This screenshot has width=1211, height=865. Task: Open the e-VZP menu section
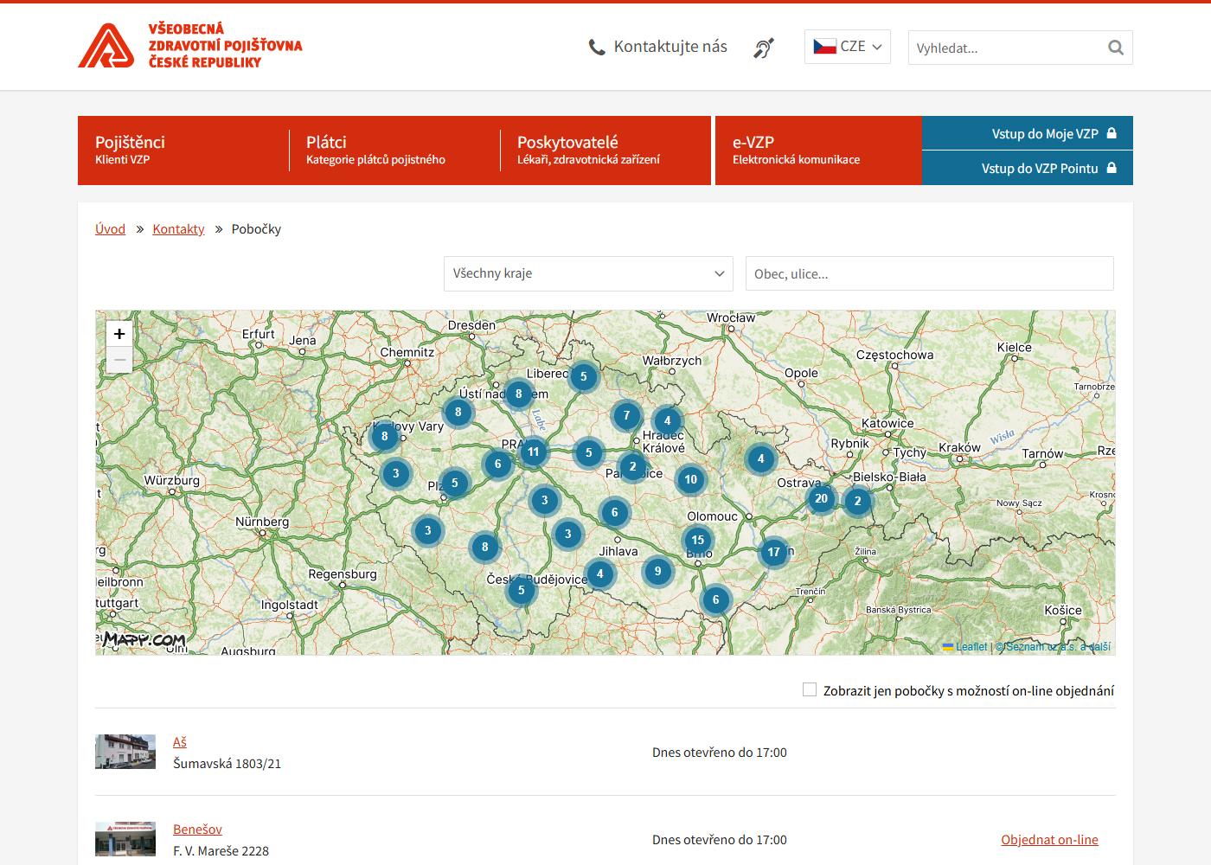click(x=818, y=150)
